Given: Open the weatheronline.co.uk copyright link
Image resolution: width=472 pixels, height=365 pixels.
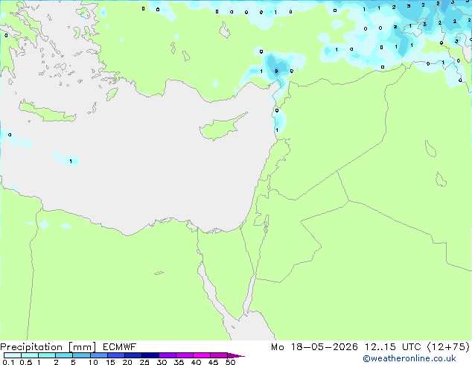Looking at the screenshot, I should coord(409,358).
